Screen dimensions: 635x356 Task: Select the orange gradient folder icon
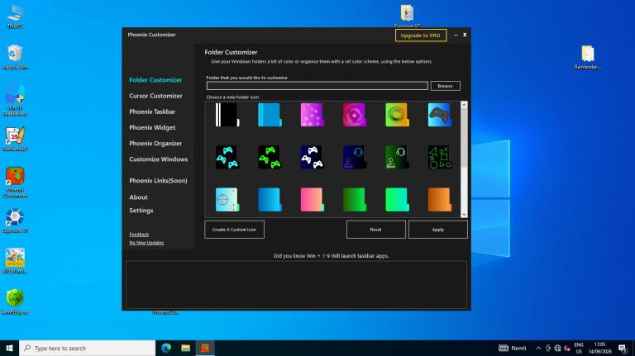tap(439, 199)
